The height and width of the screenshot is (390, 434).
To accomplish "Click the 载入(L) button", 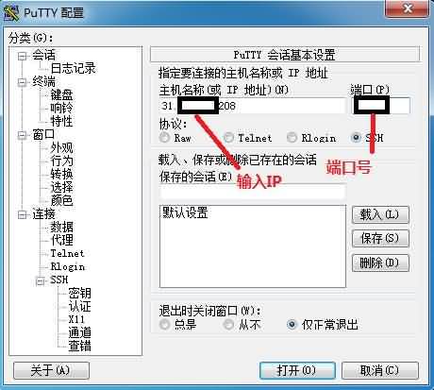I will [380, 215].
